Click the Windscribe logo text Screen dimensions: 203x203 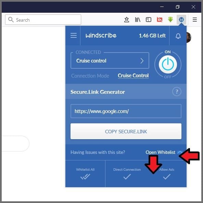tap(101, 35)
